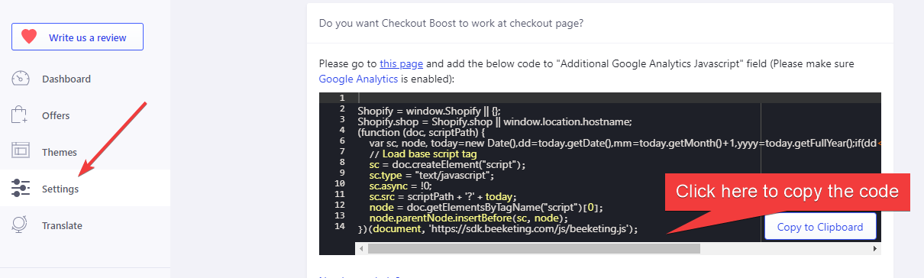Copy the code with Copy to Clipboard

[x=820, y=227]
